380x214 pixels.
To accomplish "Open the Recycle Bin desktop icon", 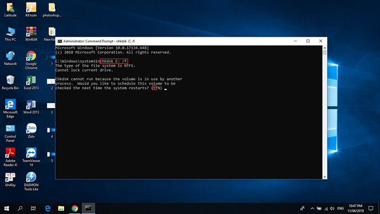I will [10, 80].
